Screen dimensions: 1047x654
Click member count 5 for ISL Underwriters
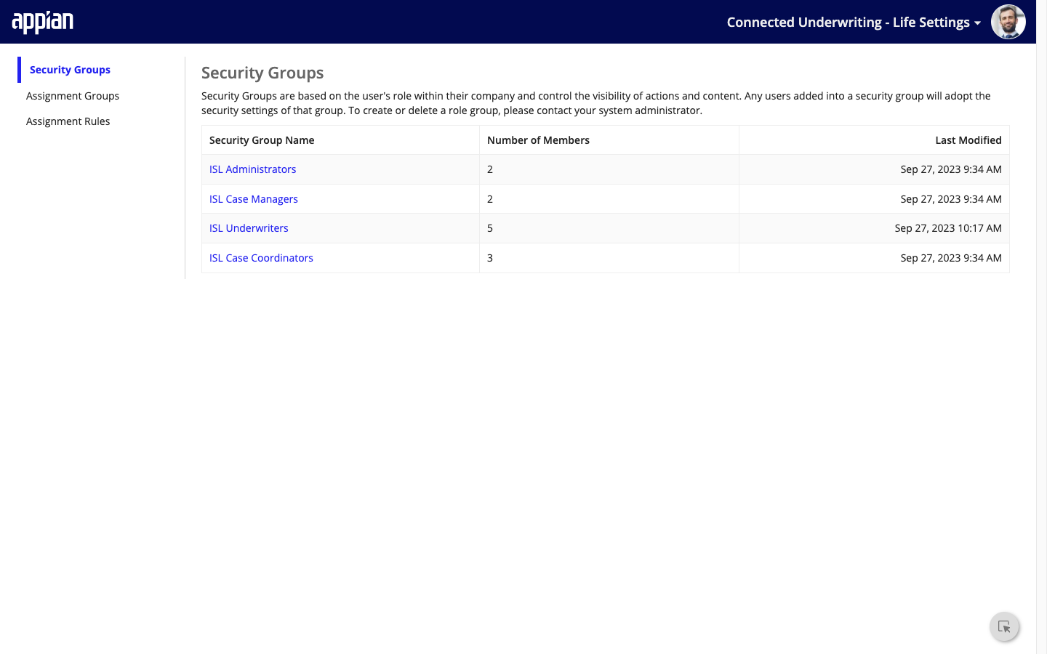(490, 228)
